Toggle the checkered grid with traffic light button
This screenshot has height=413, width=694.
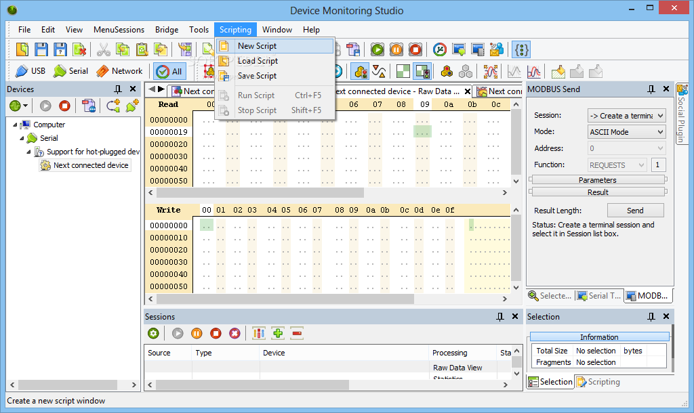(422, 71)
